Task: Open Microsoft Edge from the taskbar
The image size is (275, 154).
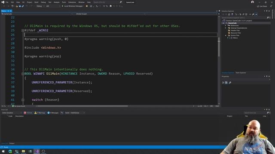Action: [x=10, y=151]
